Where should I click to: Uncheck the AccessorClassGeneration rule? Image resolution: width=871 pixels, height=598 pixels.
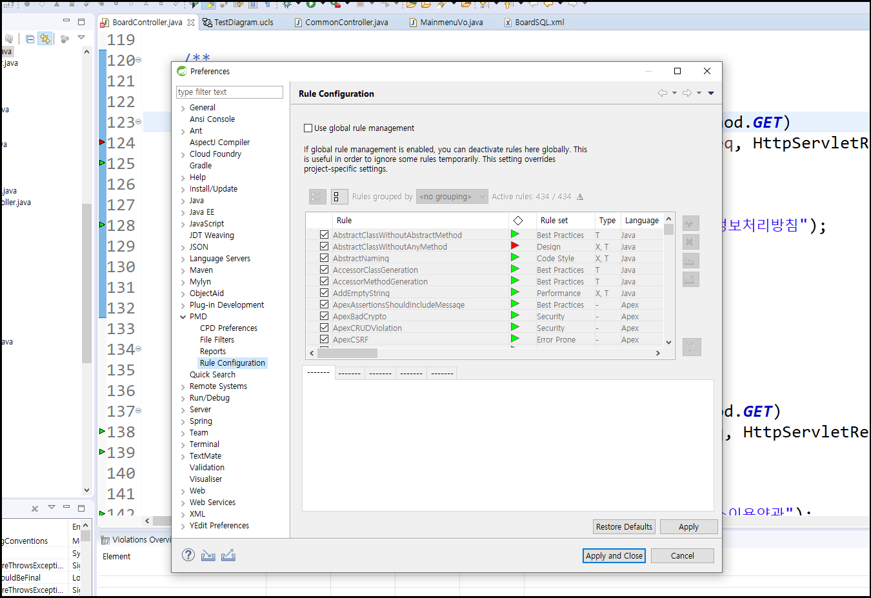click(324, 270)
